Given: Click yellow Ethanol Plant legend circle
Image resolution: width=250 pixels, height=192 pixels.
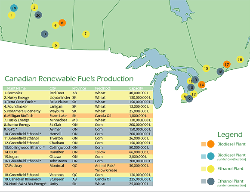Looking at the screenshot, I should click(x=211, y=169).
